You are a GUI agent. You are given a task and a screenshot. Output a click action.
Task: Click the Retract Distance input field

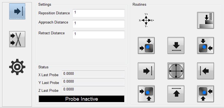(98, 35)
